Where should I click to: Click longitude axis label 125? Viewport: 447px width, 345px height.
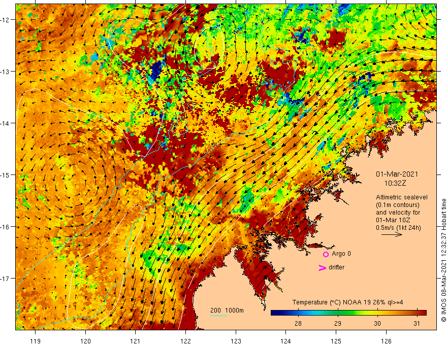[336, 341]
